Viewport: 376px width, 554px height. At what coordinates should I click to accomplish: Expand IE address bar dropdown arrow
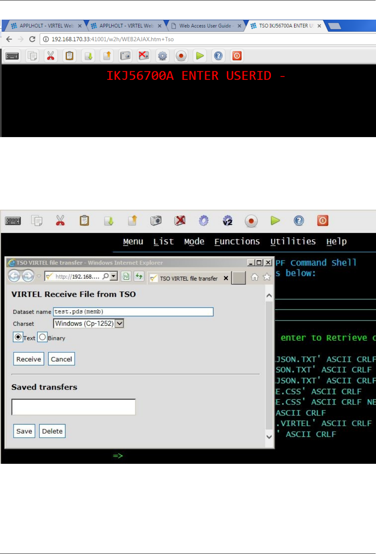pyautogui.click(x=114, y=276)
